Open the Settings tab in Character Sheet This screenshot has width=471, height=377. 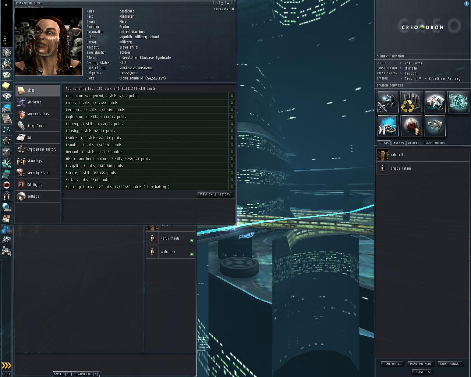point(38,196)
